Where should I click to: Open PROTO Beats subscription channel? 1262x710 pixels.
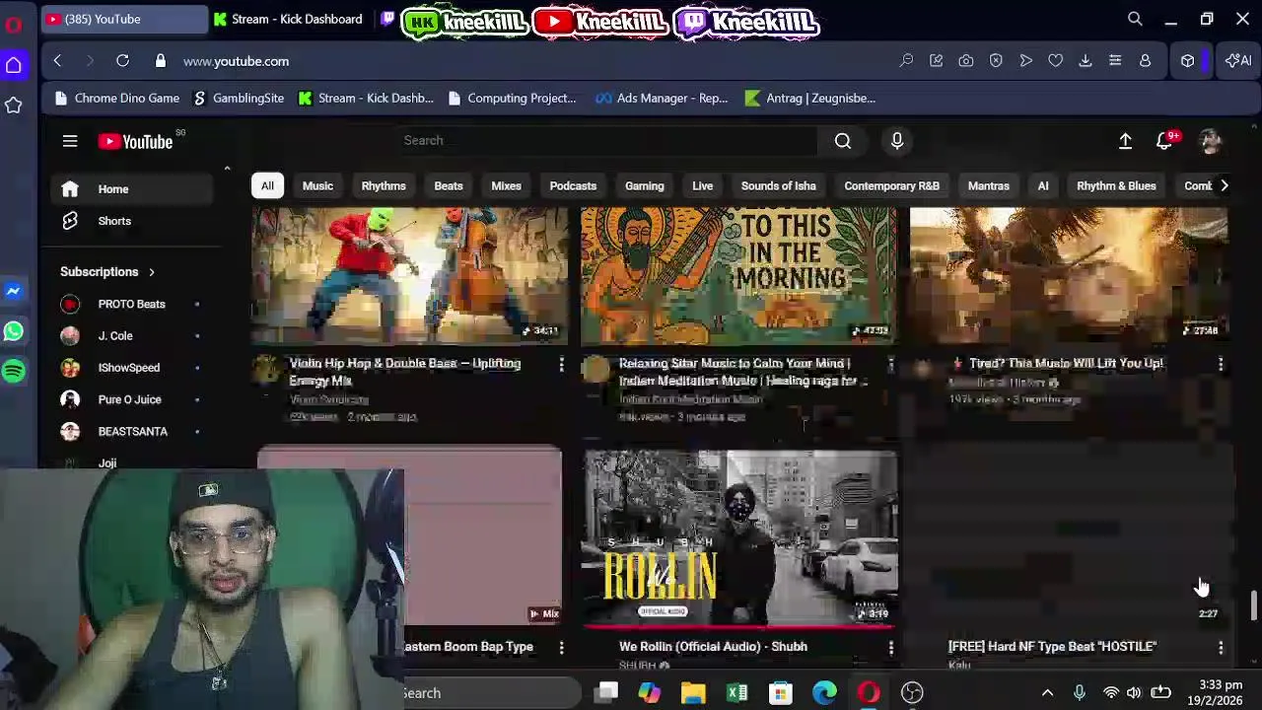pos(131,304)
